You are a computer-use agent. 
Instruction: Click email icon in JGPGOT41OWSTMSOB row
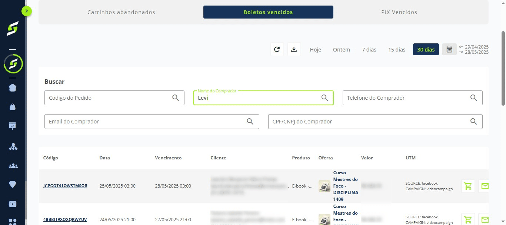pyautogui.click(x=484, y=186)
